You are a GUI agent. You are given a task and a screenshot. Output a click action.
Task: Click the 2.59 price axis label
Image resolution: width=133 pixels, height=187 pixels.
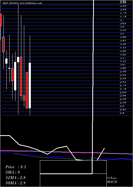(123, 99)
